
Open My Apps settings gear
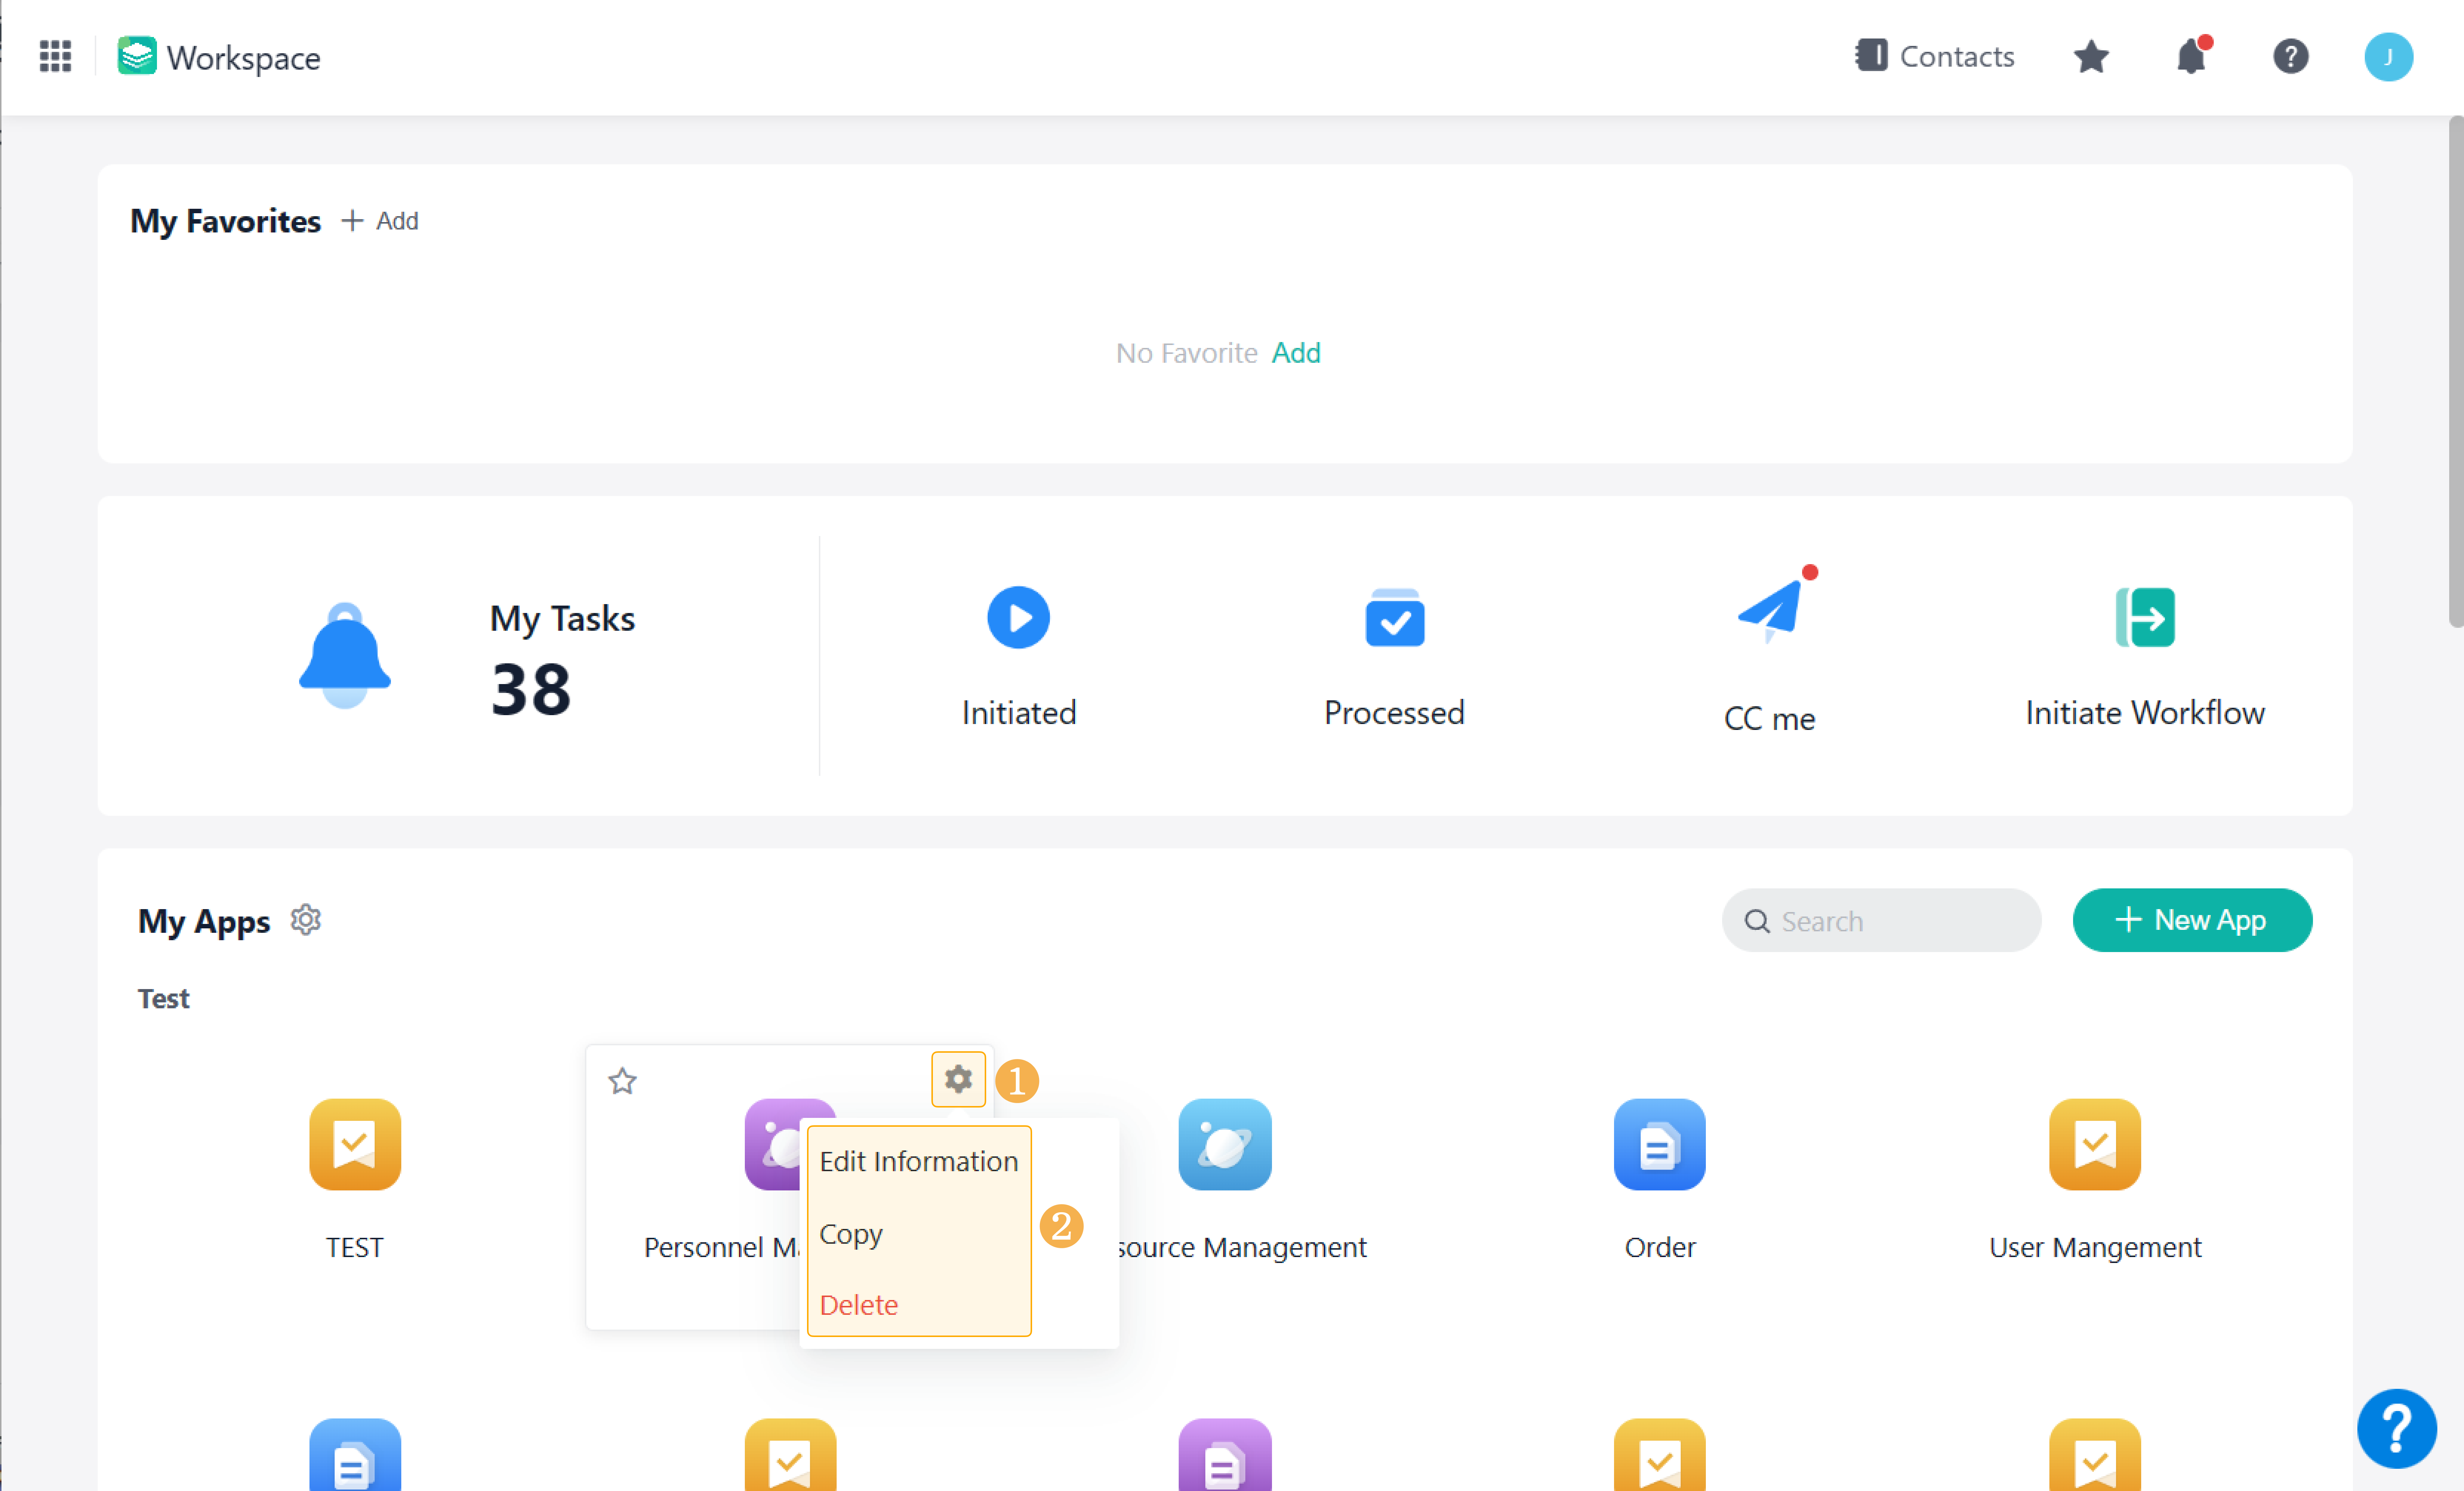click(305, 919)
